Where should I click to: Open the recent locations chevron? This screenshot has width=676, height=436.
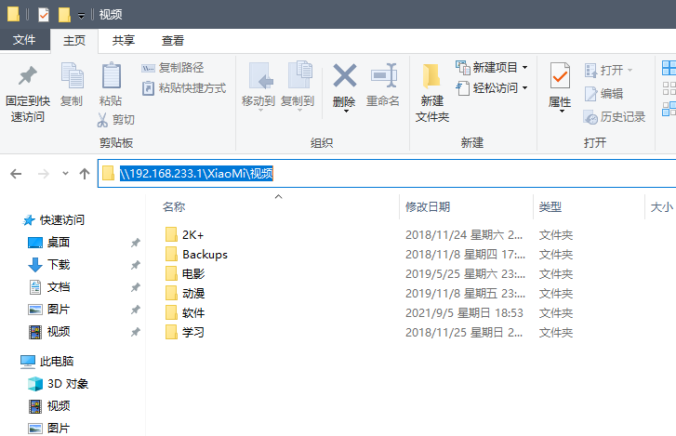[x=65, y=174]
